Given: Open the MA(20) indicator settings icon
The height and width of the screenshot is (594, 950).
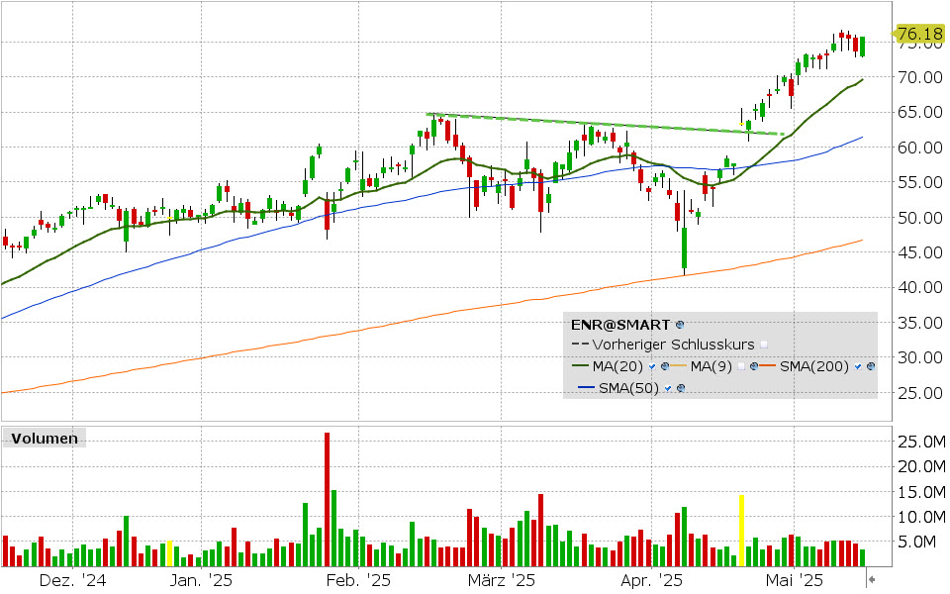Looking at the screenshot, I should 665,366.
